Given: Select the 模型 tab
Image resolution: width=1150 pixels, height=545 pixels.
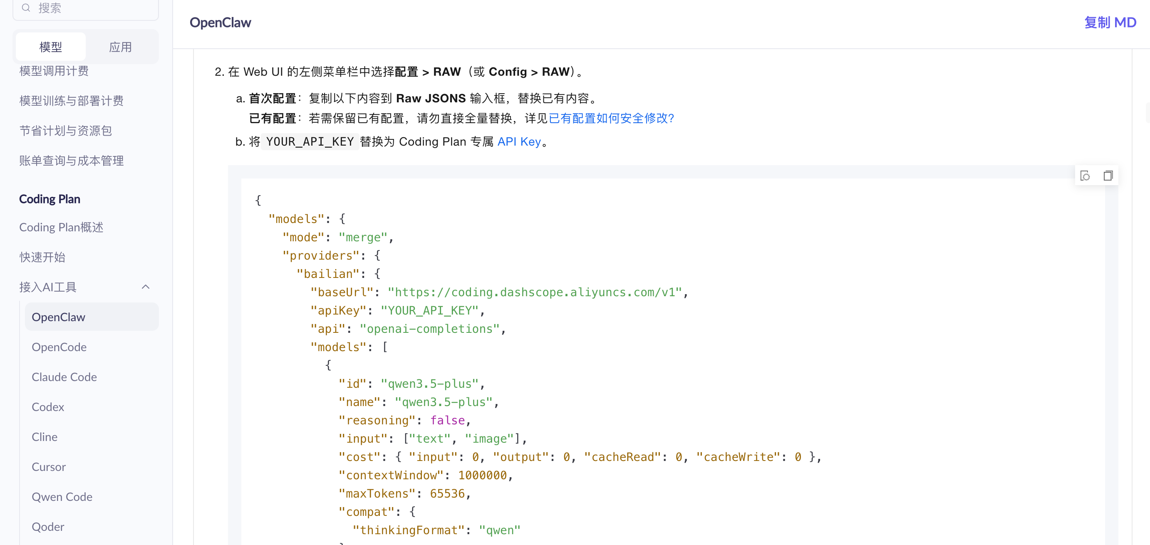Looking at the screenshot, I should tap(50, 47).
